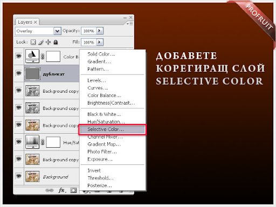Toggle lock position icon
The width and height of the screenshot is (276, 207).
(48, 42)
